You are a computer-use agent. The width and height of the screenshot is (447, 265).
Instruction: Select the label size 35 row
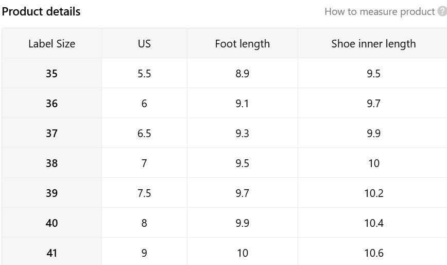[51, 73]
